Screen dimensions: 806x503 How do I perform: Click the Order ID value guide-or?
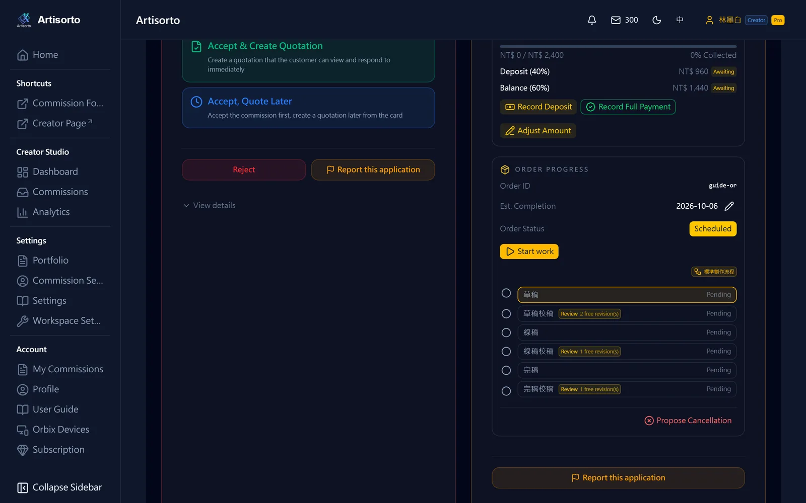pyautogui.click(x=722, y=186)
